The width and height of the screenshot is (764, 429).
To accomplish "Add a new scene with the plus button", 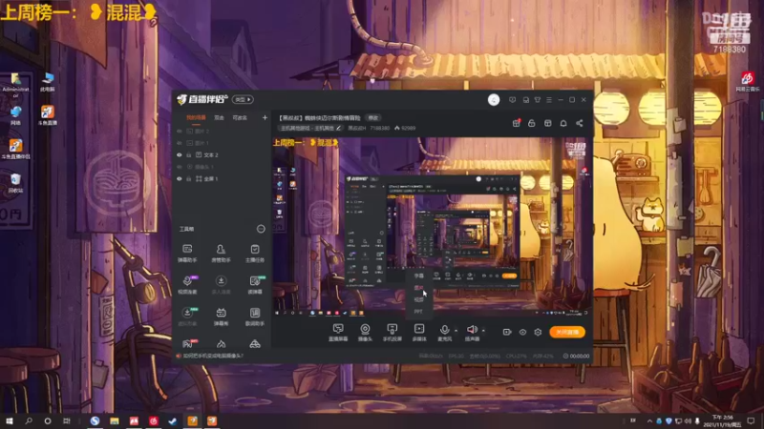I will tap(265, 117).
